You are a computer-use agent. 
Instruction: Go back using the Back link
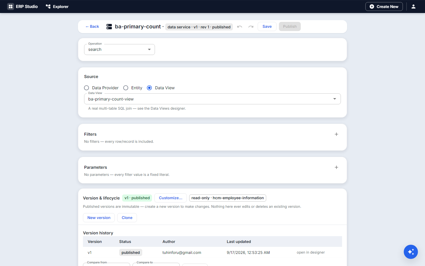(x=92, y=27)
